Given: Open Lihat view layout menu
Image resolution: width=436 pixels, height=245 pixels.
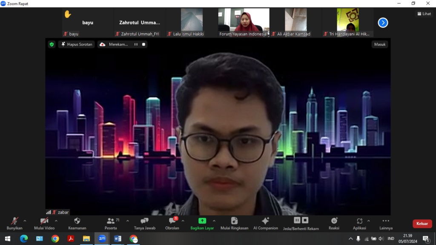Looking at the screenshot, I should (x=424, y=14).
